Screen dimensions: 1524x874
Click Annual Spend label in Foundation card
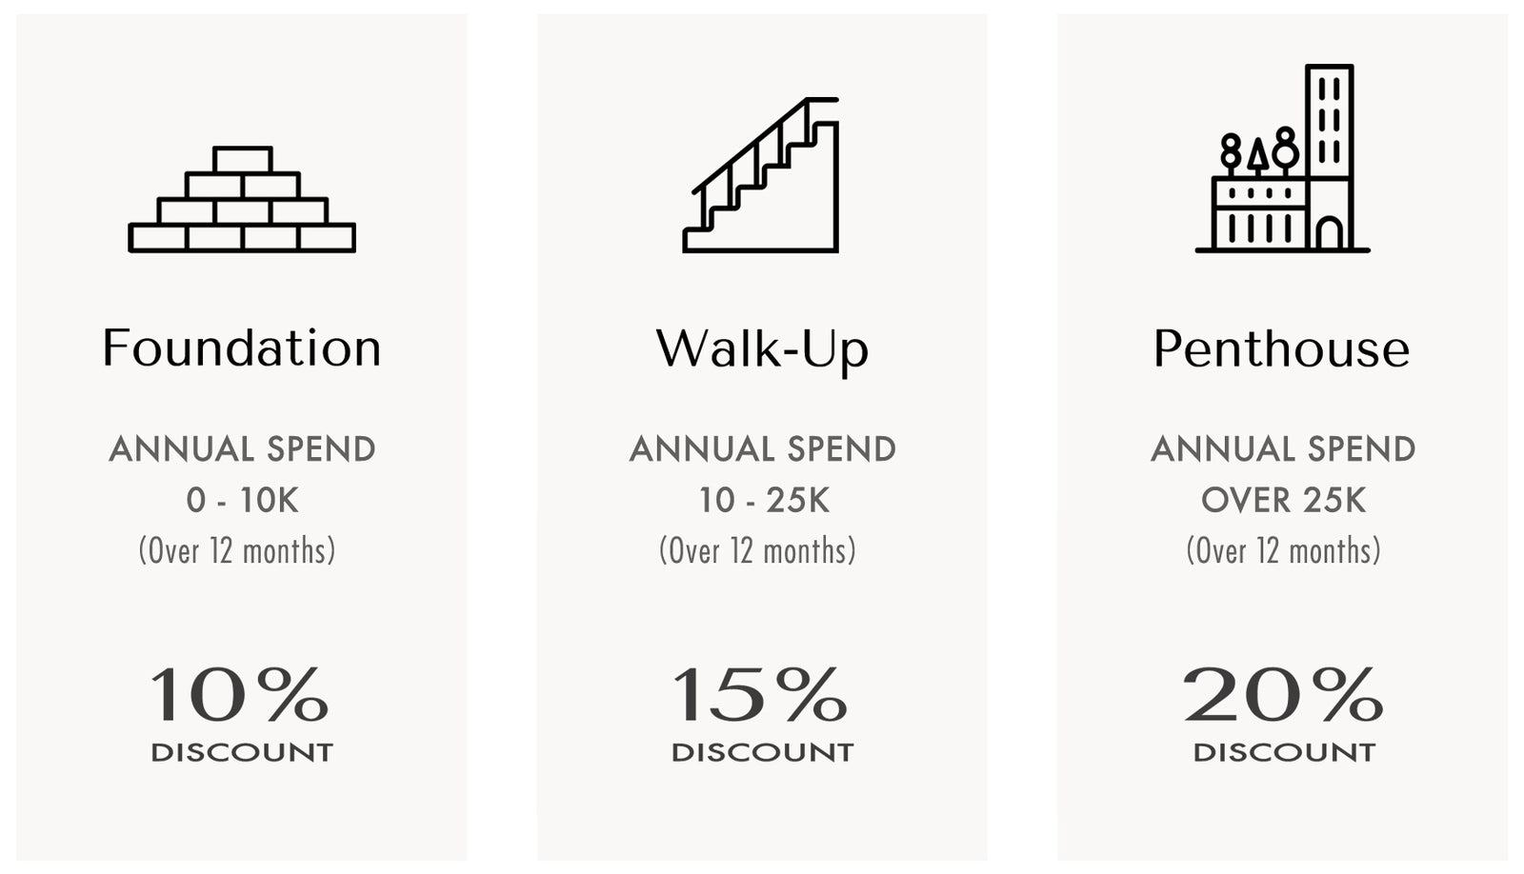click(x=242, y=449)
